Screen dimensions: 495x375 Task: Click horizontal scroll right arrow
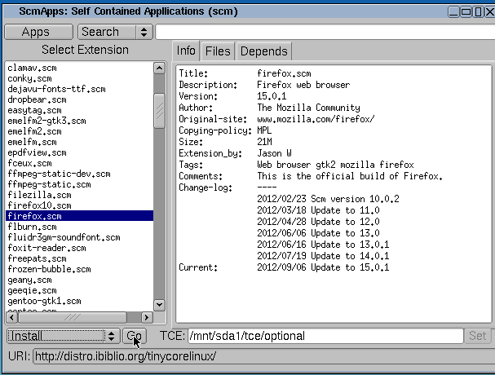point(147,317)
